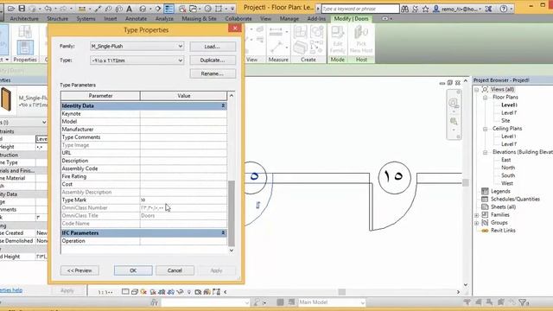Screen dimensions: 553x311
Task: Switch to the Annotate ribbon tab
Action: [x=137, y=19]
